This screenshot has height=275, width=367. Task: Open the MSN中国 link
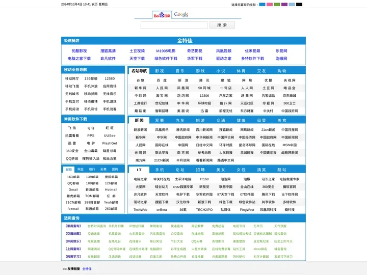coord(290,145)
